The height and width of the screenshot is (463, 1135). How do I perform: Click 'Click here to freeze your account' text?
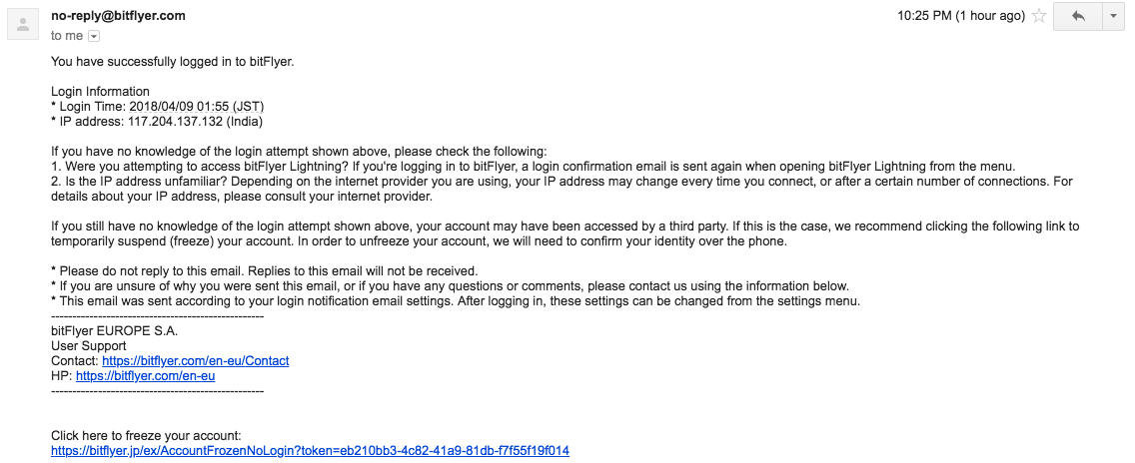point(146,435)
